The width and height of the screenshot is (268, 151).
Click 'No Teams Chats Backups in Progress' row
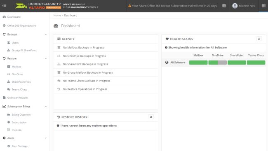coord(106,81)
